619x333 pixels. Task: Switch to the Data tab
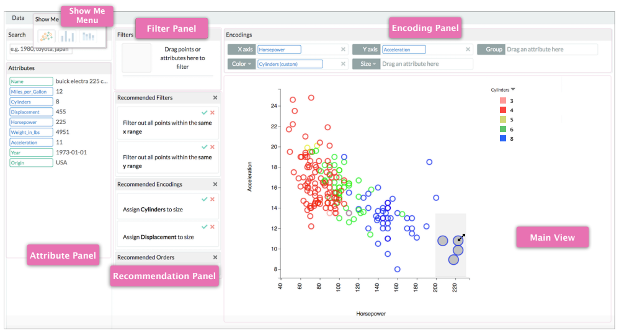(x=18, y=18)
